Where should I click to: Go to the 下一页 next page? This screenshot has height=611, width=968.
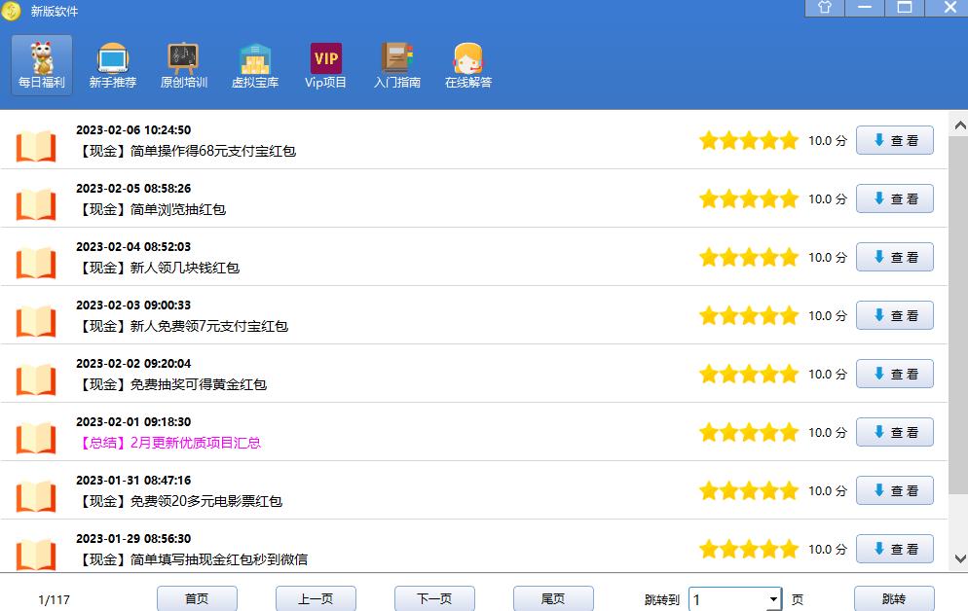pyautogui.click(x=434, y=599)
